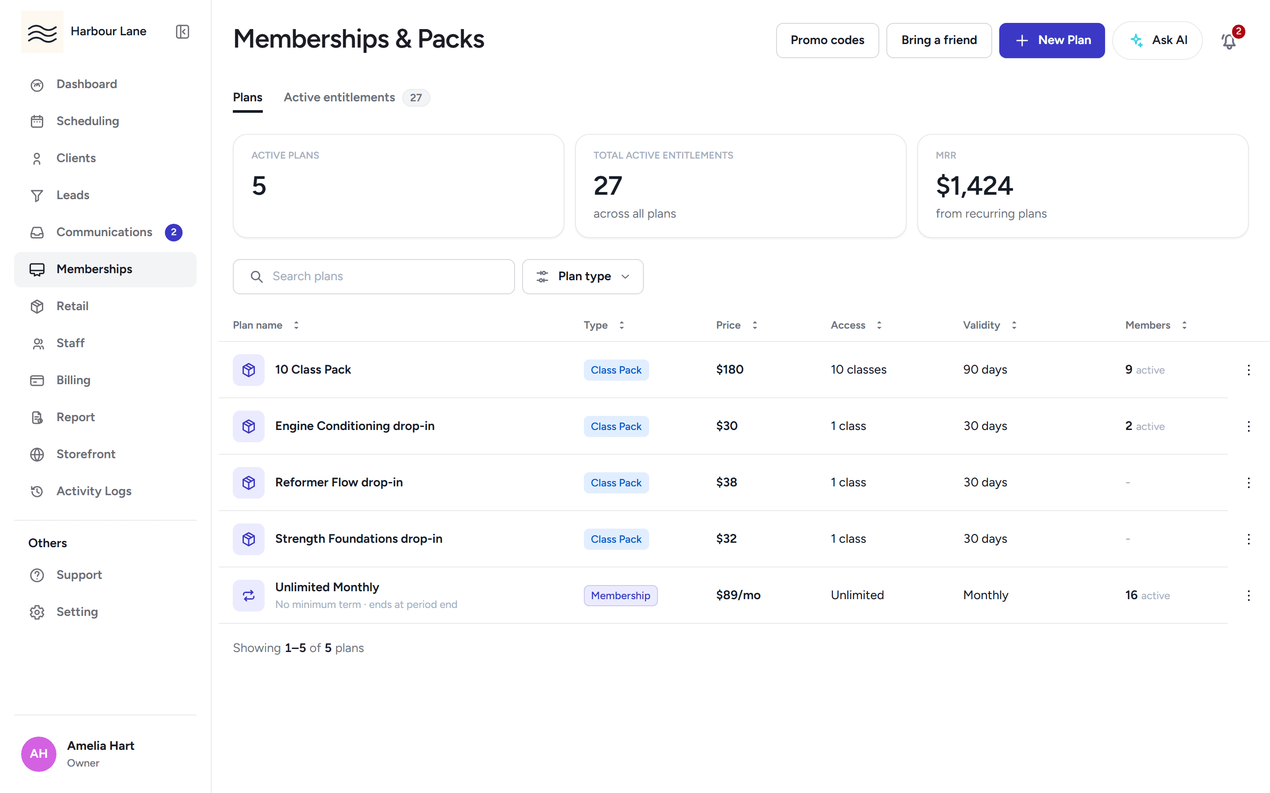The height and width of the screenshot is (793, 1270).
Task: Open row menu for Engine Conditioning drop-in
Action: point(1248,426)
